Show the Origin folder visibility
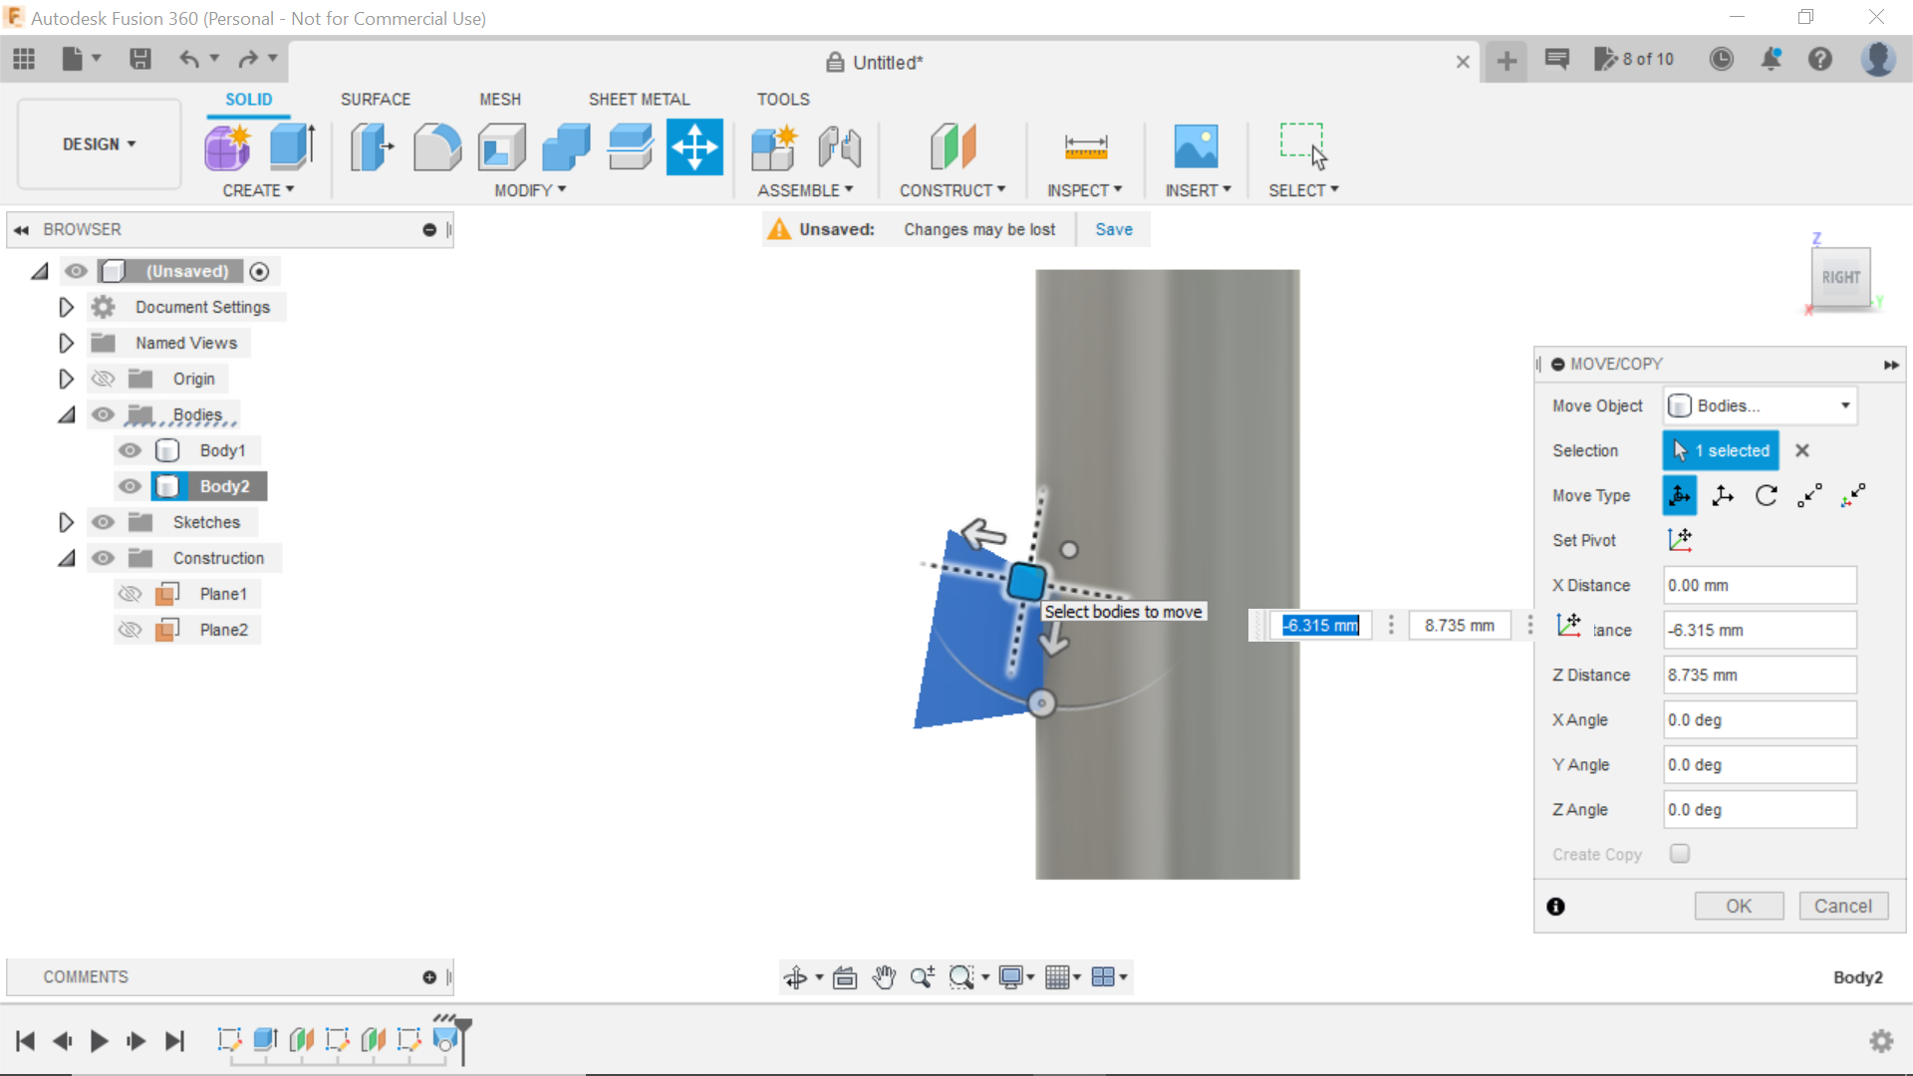 (103, 378)
